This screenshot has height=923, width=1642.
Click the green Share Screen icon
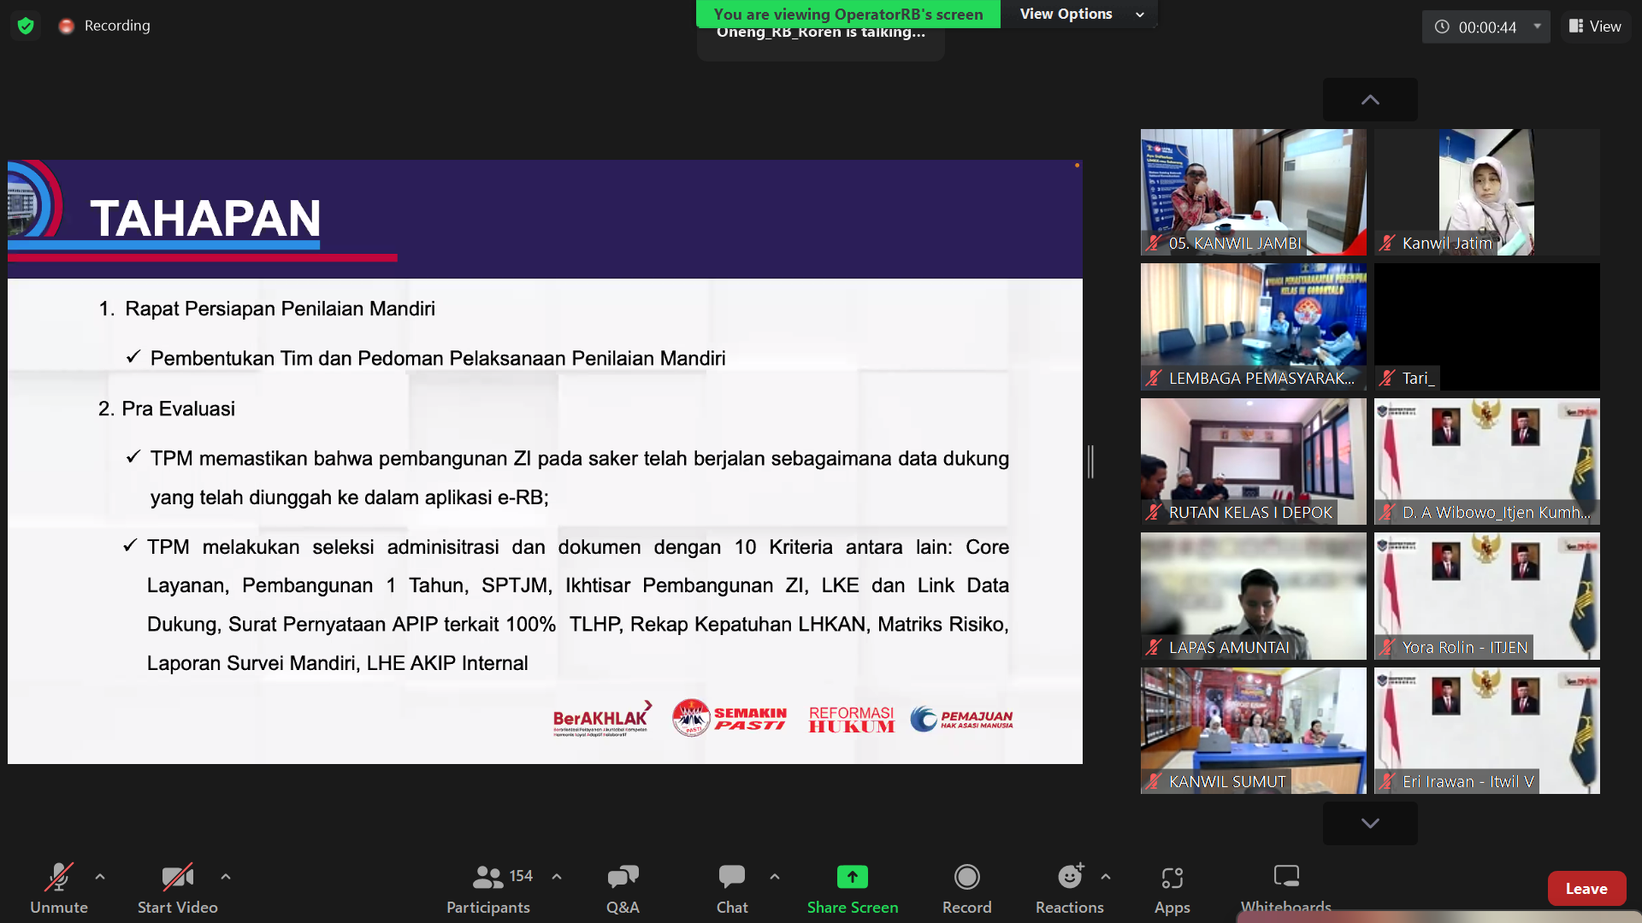tap(852, 877)
